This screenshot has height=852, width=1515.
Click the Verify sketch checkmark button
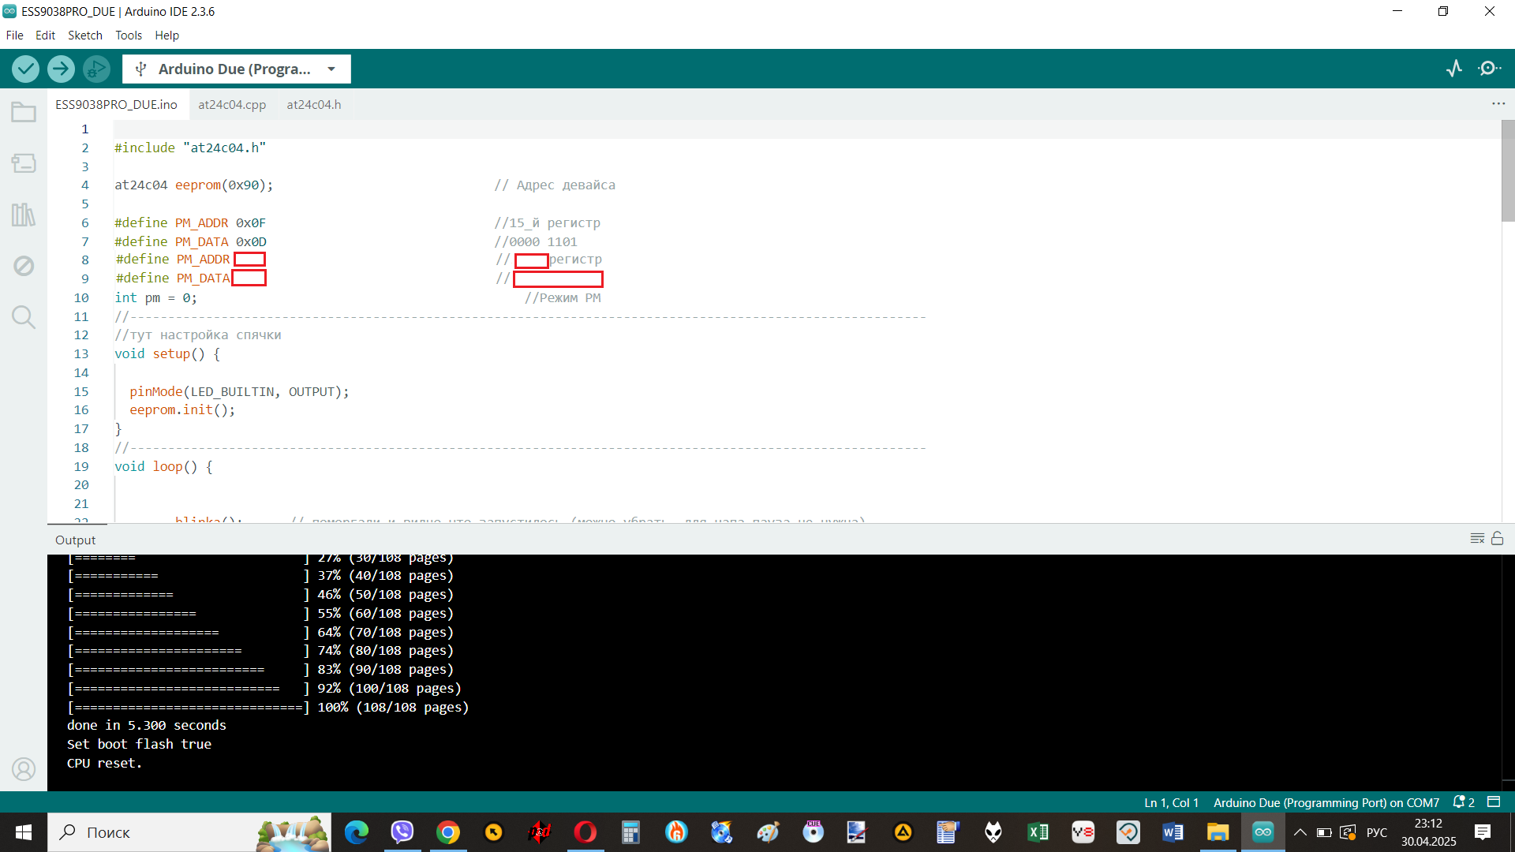tap(25, 69)
